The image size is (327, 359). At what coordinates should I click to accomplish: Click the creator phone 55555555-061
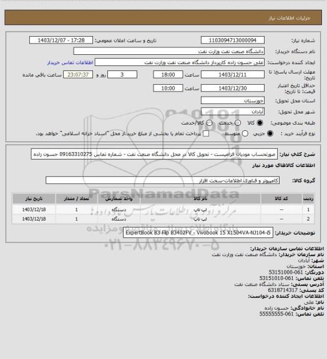[x=276, y=314]
